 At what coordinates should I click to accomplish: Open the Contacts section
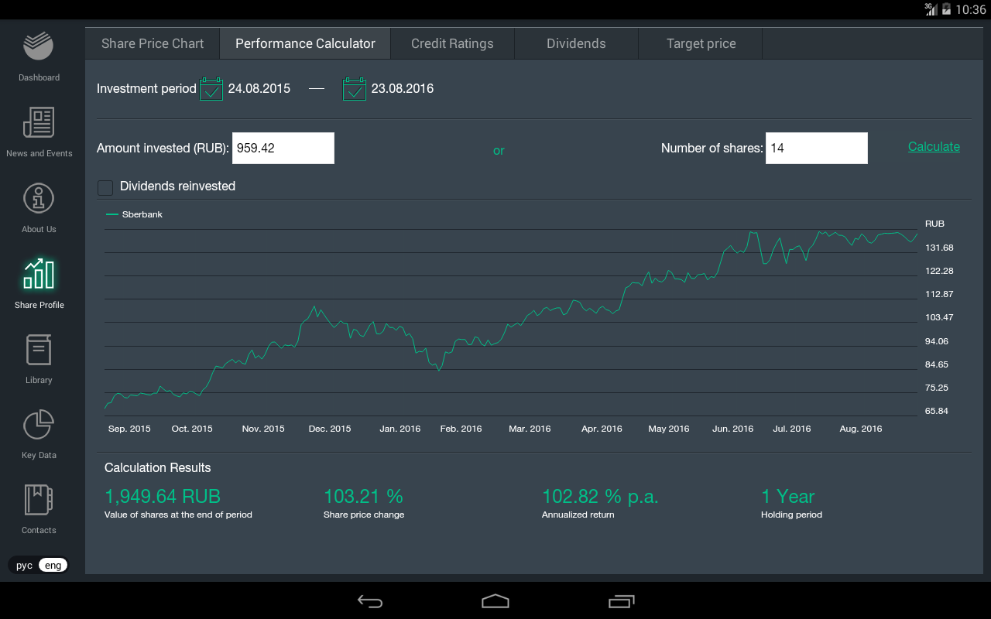pyautogui.click(x=39, y=507)
